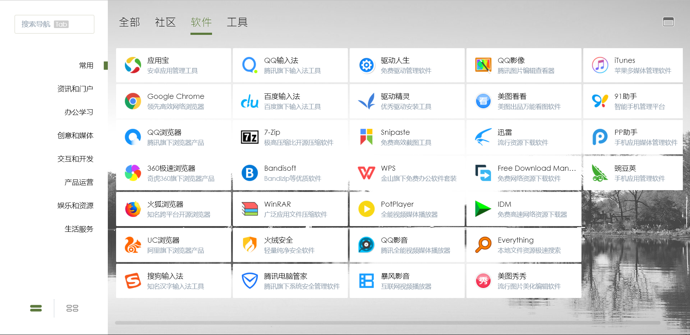The width and height of the screenshot is (690, 335).
Task: Open the UC浏览器 squirrel icon
Action: 133,245
